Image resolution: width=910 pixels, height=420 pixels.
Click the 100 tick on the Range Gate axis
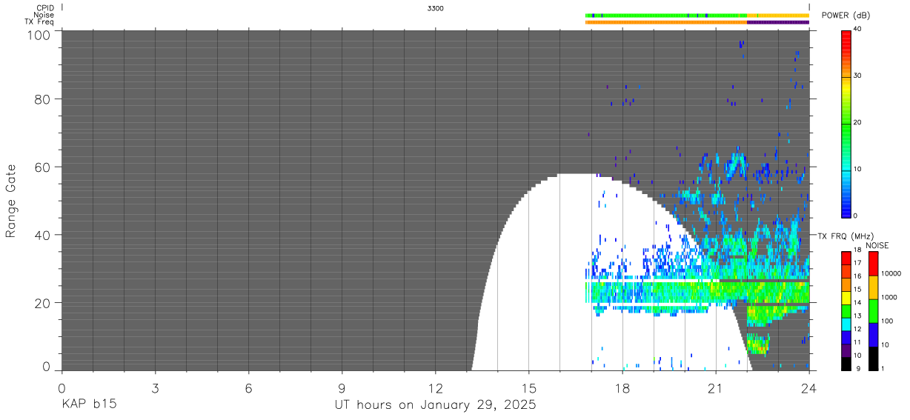click(x=39, y=35)
